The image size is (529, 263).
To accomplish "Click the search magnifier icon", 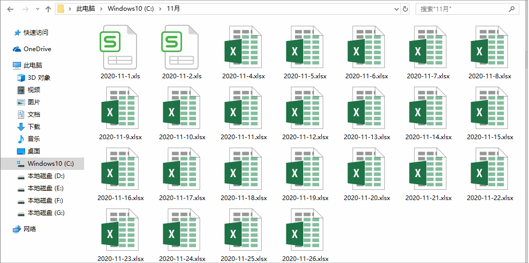I will (x=512, y=9).
